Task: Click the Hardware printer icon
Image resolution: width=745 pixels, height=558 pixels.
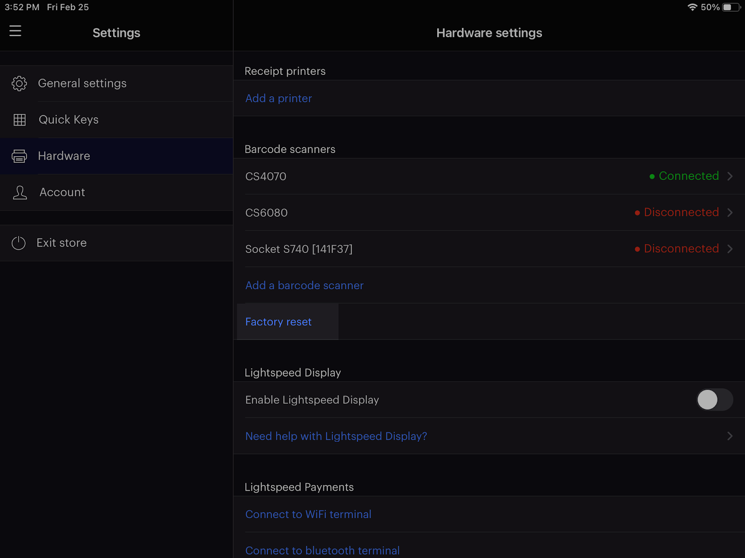Action: 19,156
